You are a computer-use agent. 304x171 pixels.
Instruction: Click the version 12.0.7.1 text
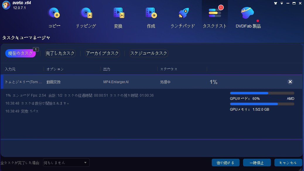coord(19,8)
